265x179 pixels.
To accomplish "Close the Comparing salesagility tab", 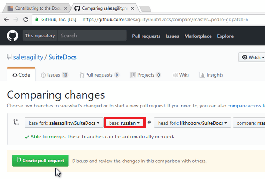I will [x=132, y=8].
